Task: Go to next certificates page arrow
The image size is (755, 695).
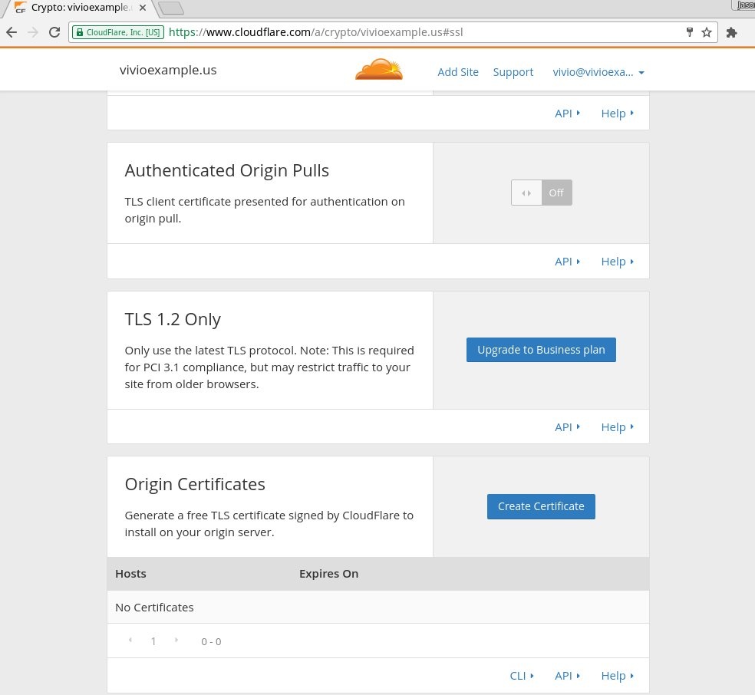Action: coord(176,640)
